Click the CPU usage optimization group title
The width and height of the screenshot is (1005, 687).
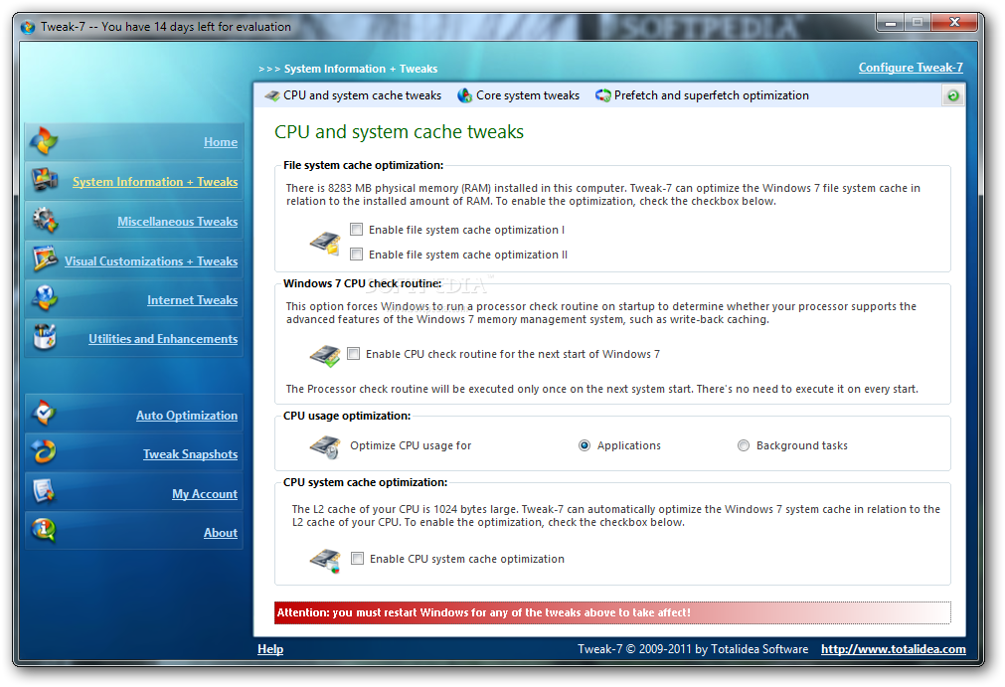pos(347,416)
